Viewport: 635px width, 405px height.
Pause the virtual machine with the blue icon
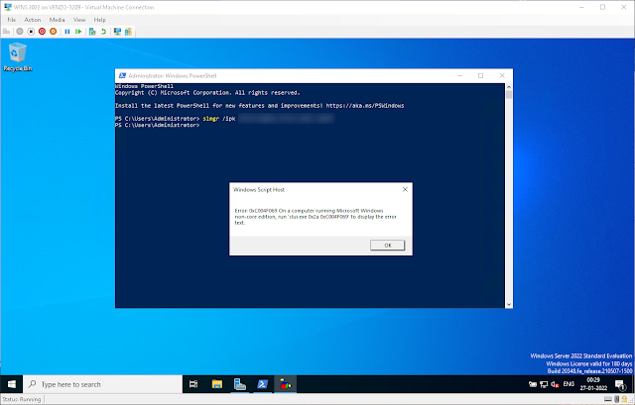pyautogui.click(x=67, y=31)
